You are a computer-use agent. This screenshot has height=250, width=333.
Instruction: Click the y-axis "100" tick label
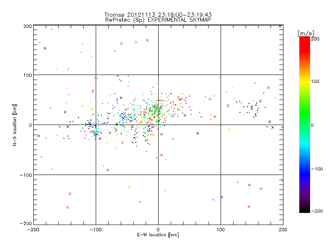[x=27, y=75]
